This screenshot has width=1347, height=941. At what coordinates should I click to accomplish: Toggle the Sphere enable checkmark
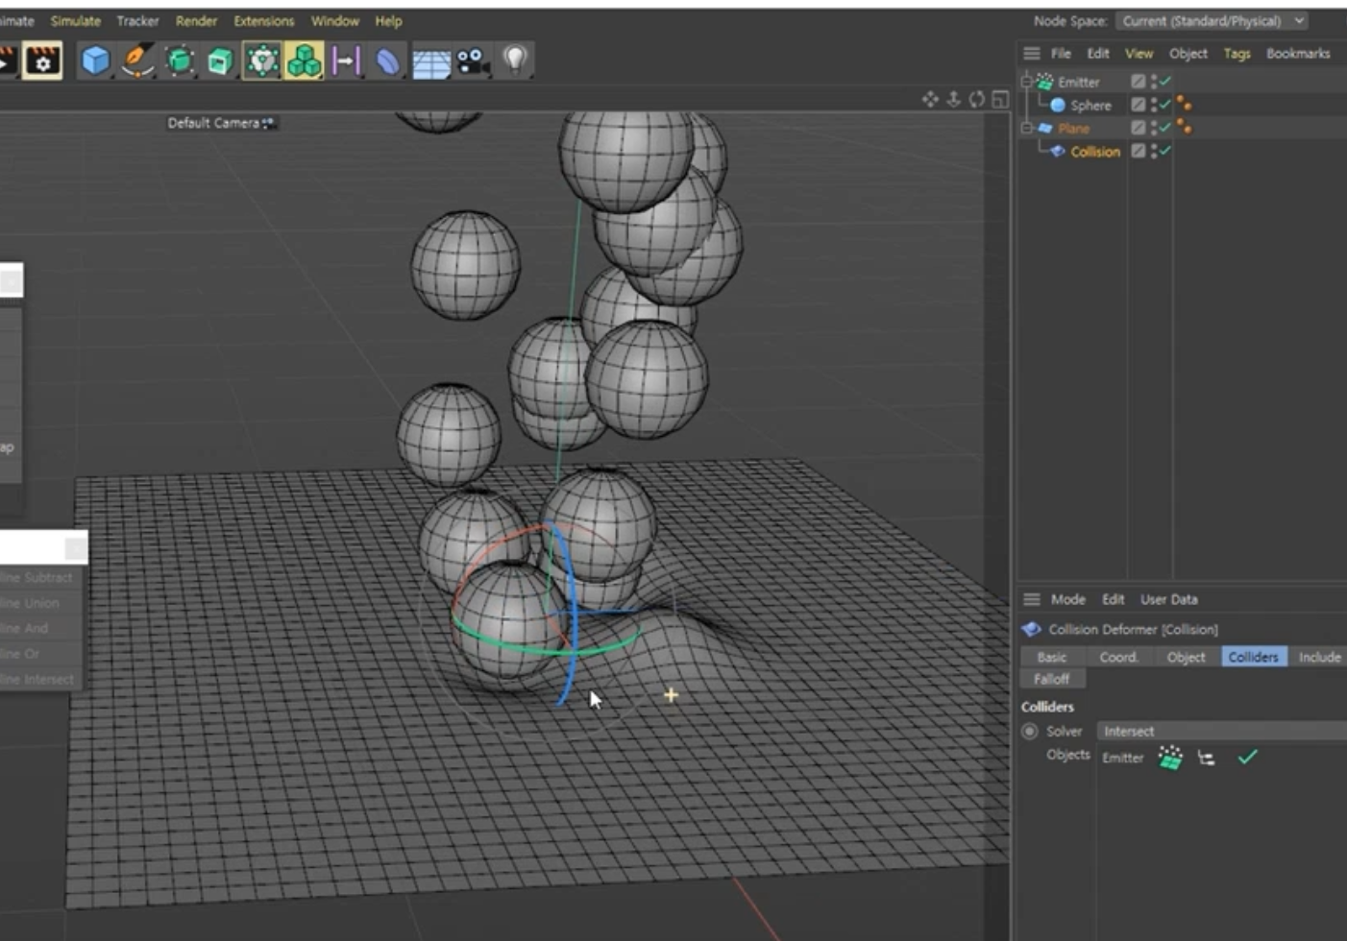pos(1165,105)
